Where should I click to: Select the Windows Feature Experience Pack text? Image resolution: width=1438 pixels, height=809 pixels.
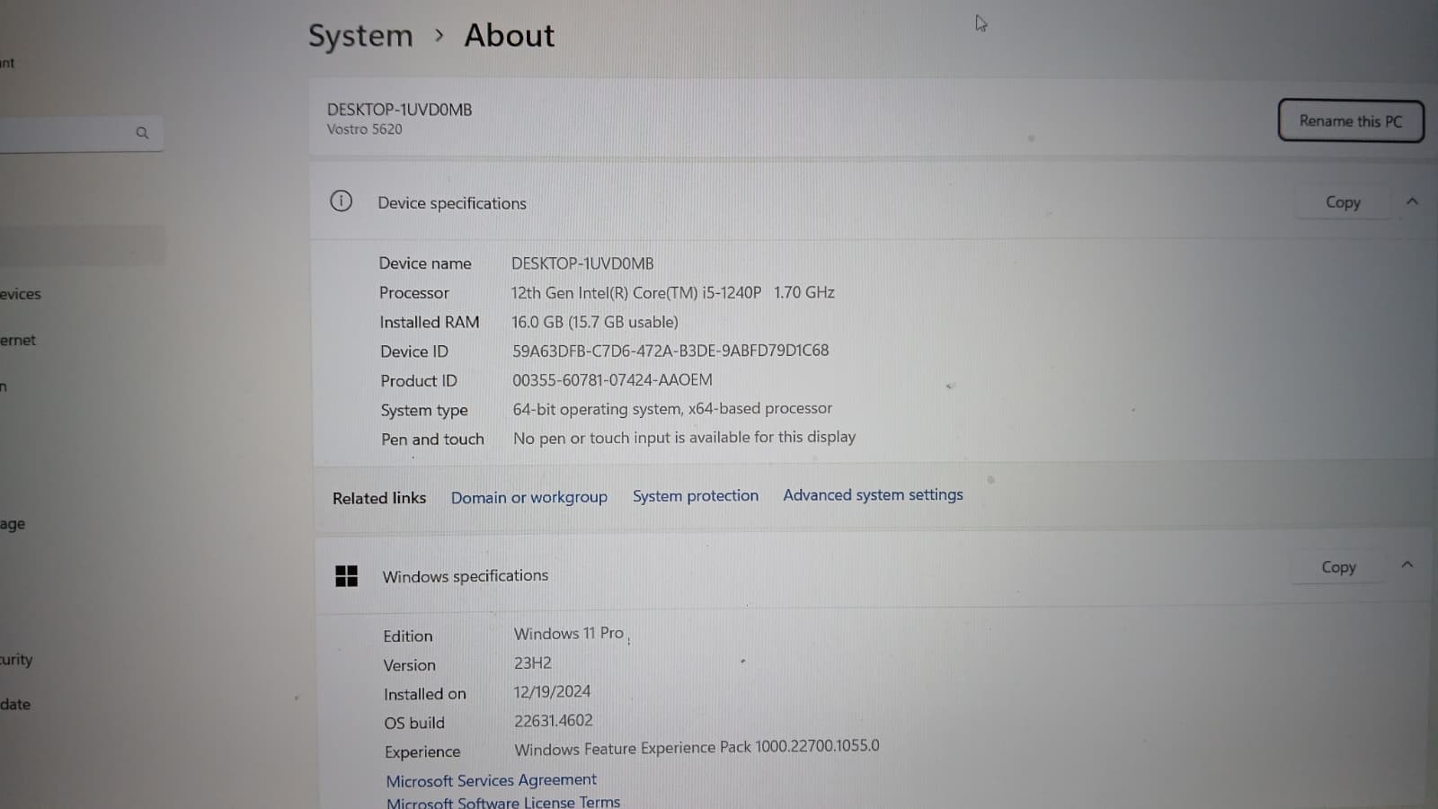[697, 748]
